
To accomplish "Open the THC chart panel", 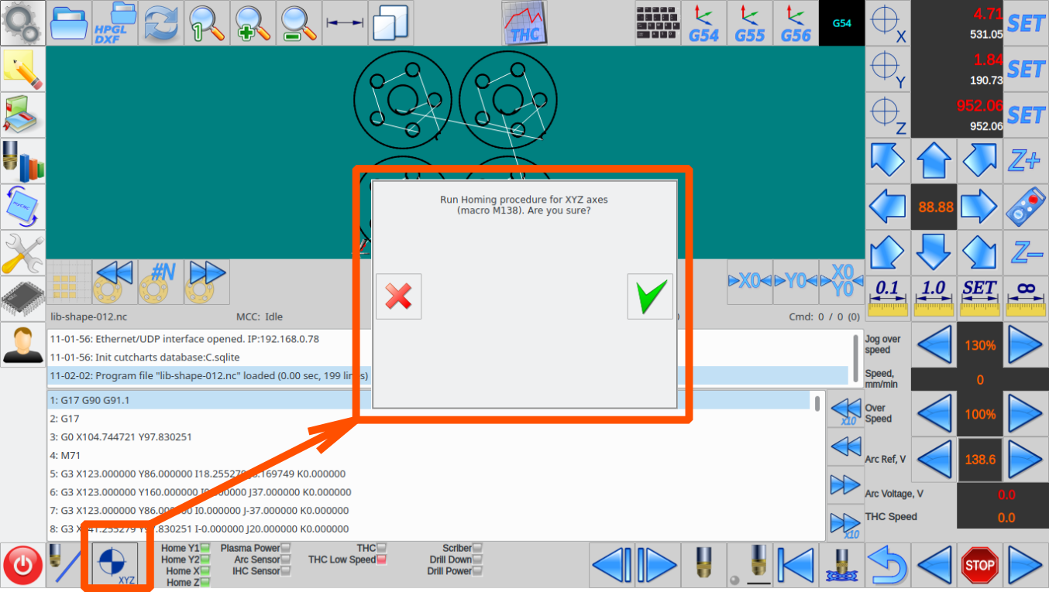I will [524, 23].
